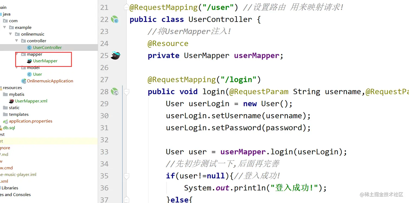Click the login method name on line 28

point(213,92)
